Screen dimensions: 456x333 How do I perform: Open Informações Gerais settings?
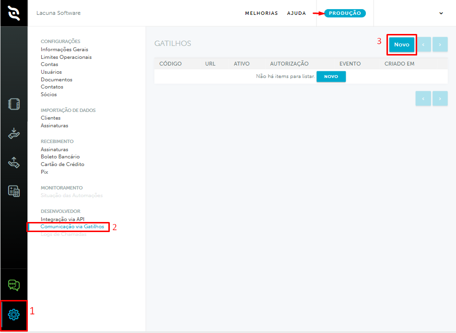tap(64, 50)
